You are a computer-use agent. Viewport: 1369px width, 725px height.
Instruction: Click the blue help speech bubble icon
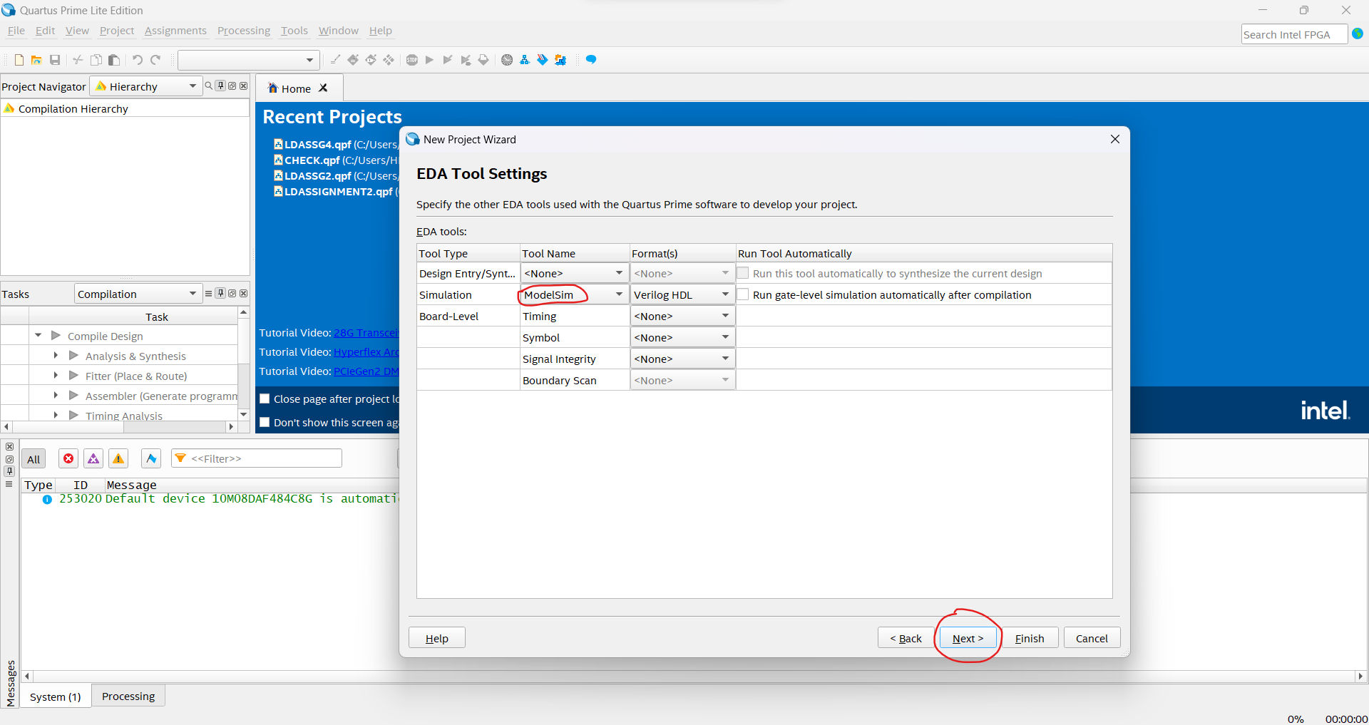[x=591, y=60]
